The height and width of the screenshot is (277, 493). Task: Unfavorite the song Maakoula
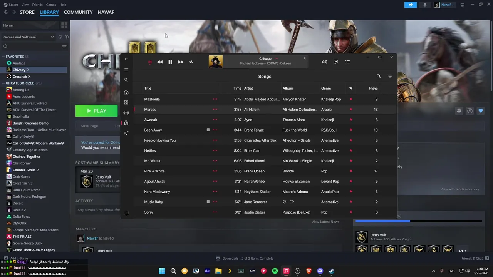point(350,99)
